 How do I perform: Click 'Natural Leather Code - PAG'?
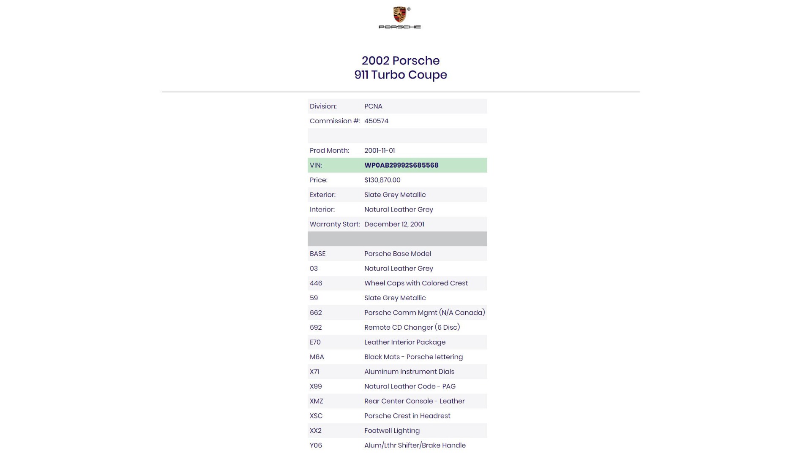[410, 387]
